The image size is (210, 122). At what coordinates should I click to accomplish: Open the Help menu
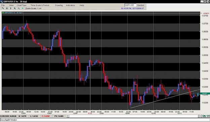pyautogui.click(x=82, y=5)
